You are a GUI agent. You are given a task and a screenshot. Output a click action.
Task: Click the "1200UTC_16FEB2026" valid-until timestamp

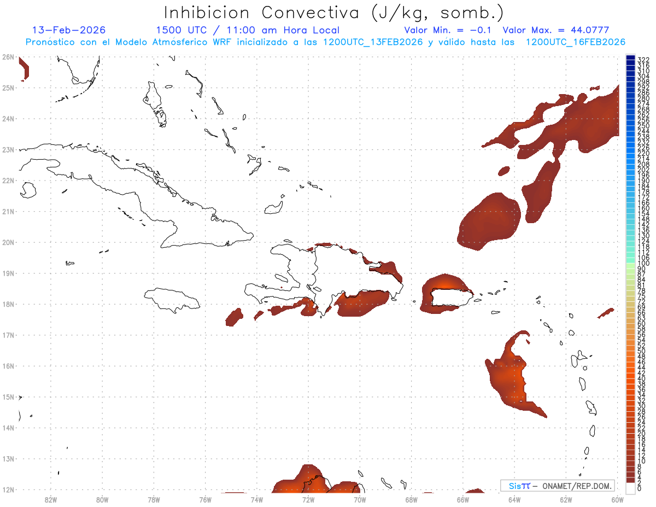point(576,42)
